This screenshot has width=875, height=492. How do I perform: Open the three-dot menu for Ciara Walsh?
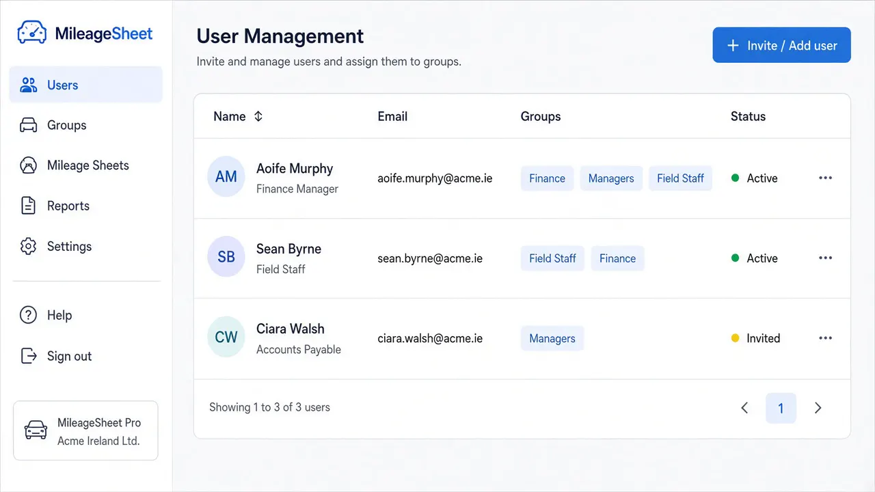[825, 338]
